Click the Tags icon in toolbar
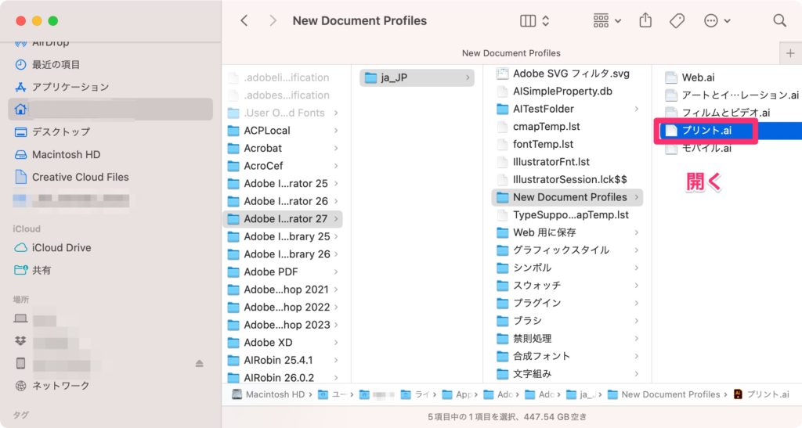The width and height of the screenshot is (802, 428). coord(677,21)
